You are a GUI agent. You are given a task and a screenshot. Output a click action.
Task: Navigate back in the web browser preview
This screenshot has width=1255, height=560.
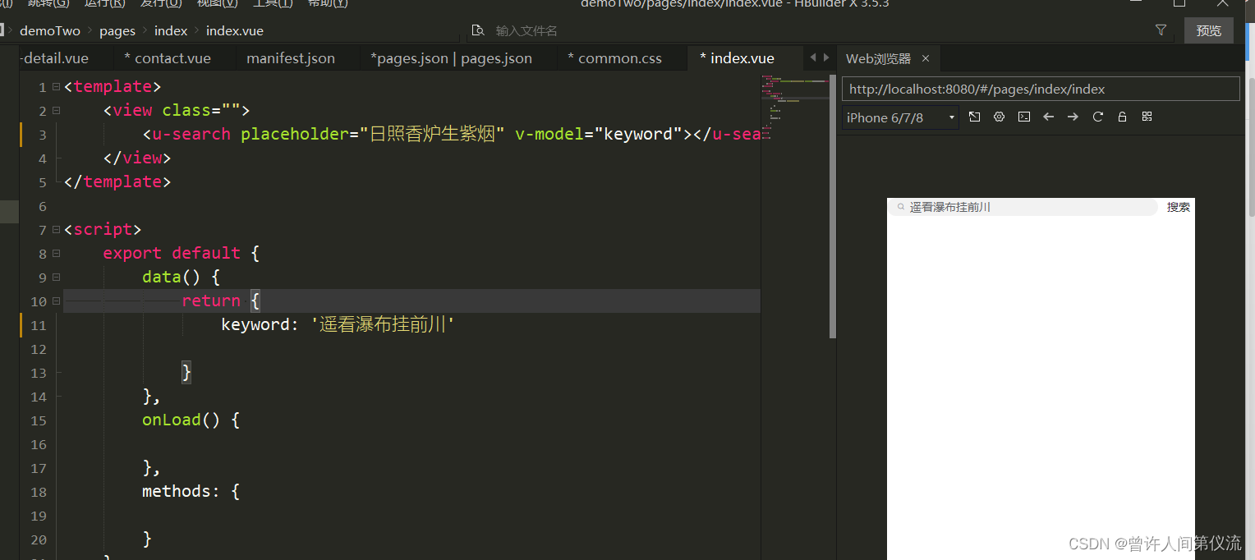[x=1048, y=116]
